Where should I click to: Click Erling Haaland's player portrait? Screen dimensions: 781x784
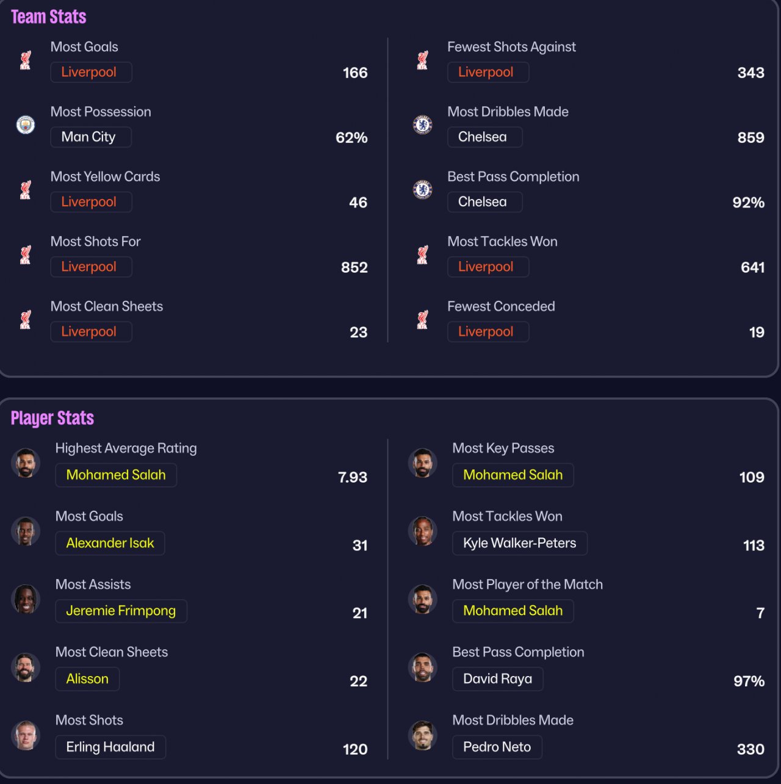coord(26,735)
